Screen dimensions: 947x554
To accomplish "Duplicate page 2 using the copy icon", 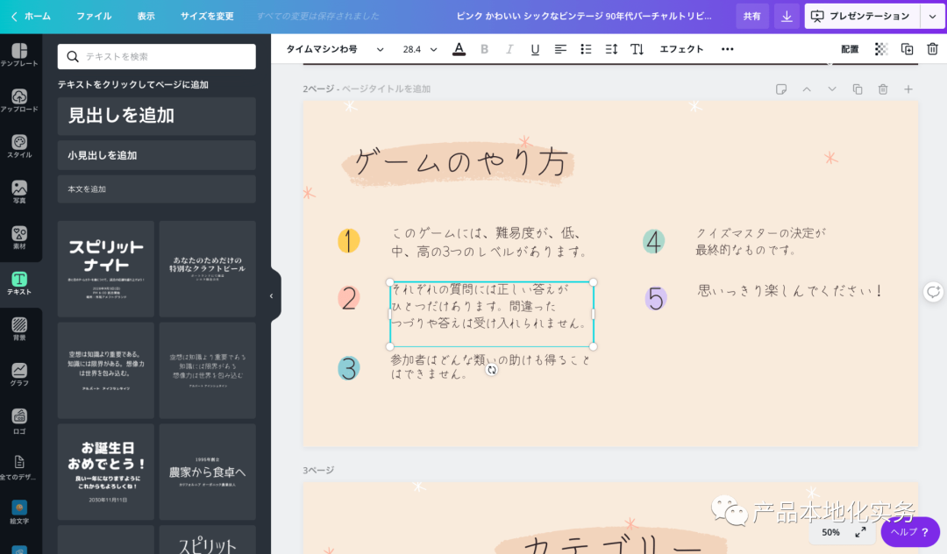I will (858, 89).
